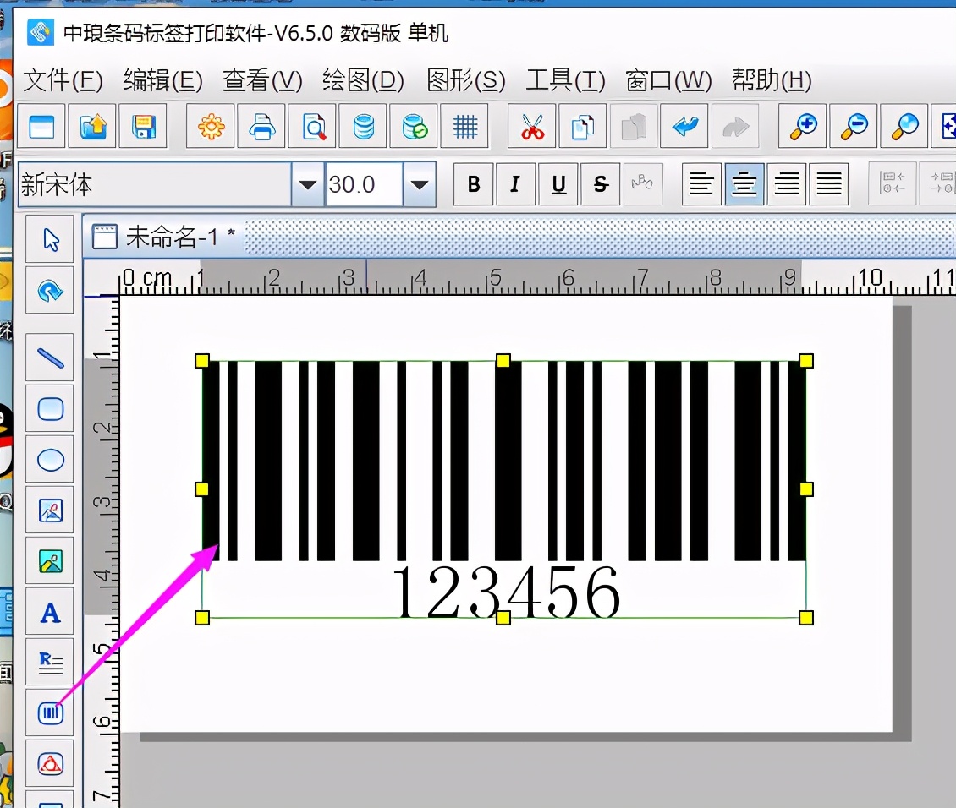Redo with the grey arrow icon
Screen dimensions: 956x808
click(x=735, y=126)
